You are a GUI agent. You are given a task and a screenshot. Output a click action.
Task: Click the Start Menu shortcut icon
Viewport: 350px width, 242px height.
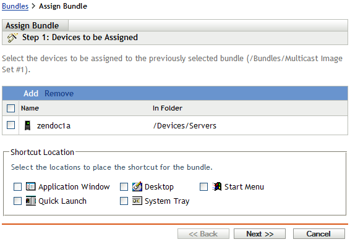click(217, 186)
